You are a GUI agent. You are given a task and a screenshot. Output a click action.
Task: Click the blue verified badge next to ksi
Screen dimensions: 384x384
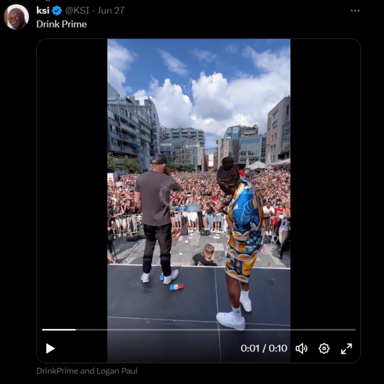[57, 11]
